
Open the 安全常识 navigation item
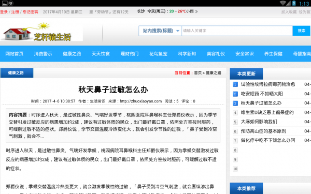244,54
